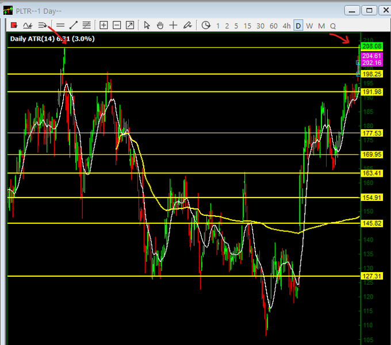Click the 204.61 magenta price label
Screen dimensions: 391x345
(372, 56)
